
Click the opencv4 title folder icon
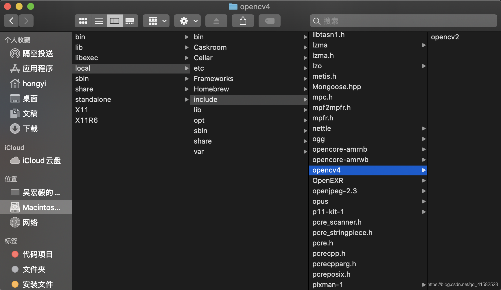click(x=233, y=6)
